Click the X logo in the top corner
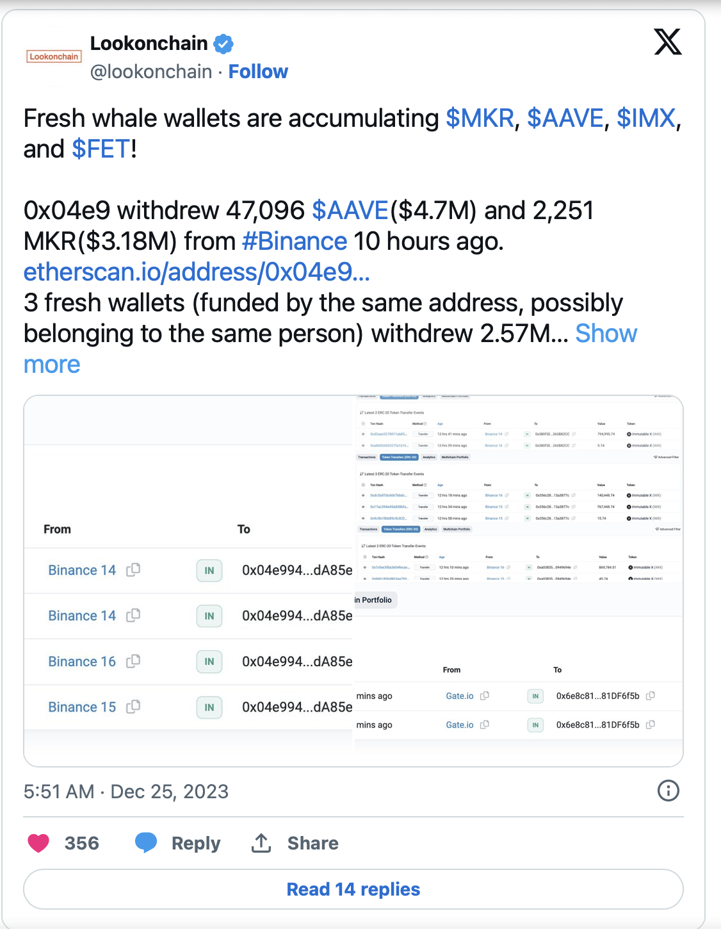 668,42
